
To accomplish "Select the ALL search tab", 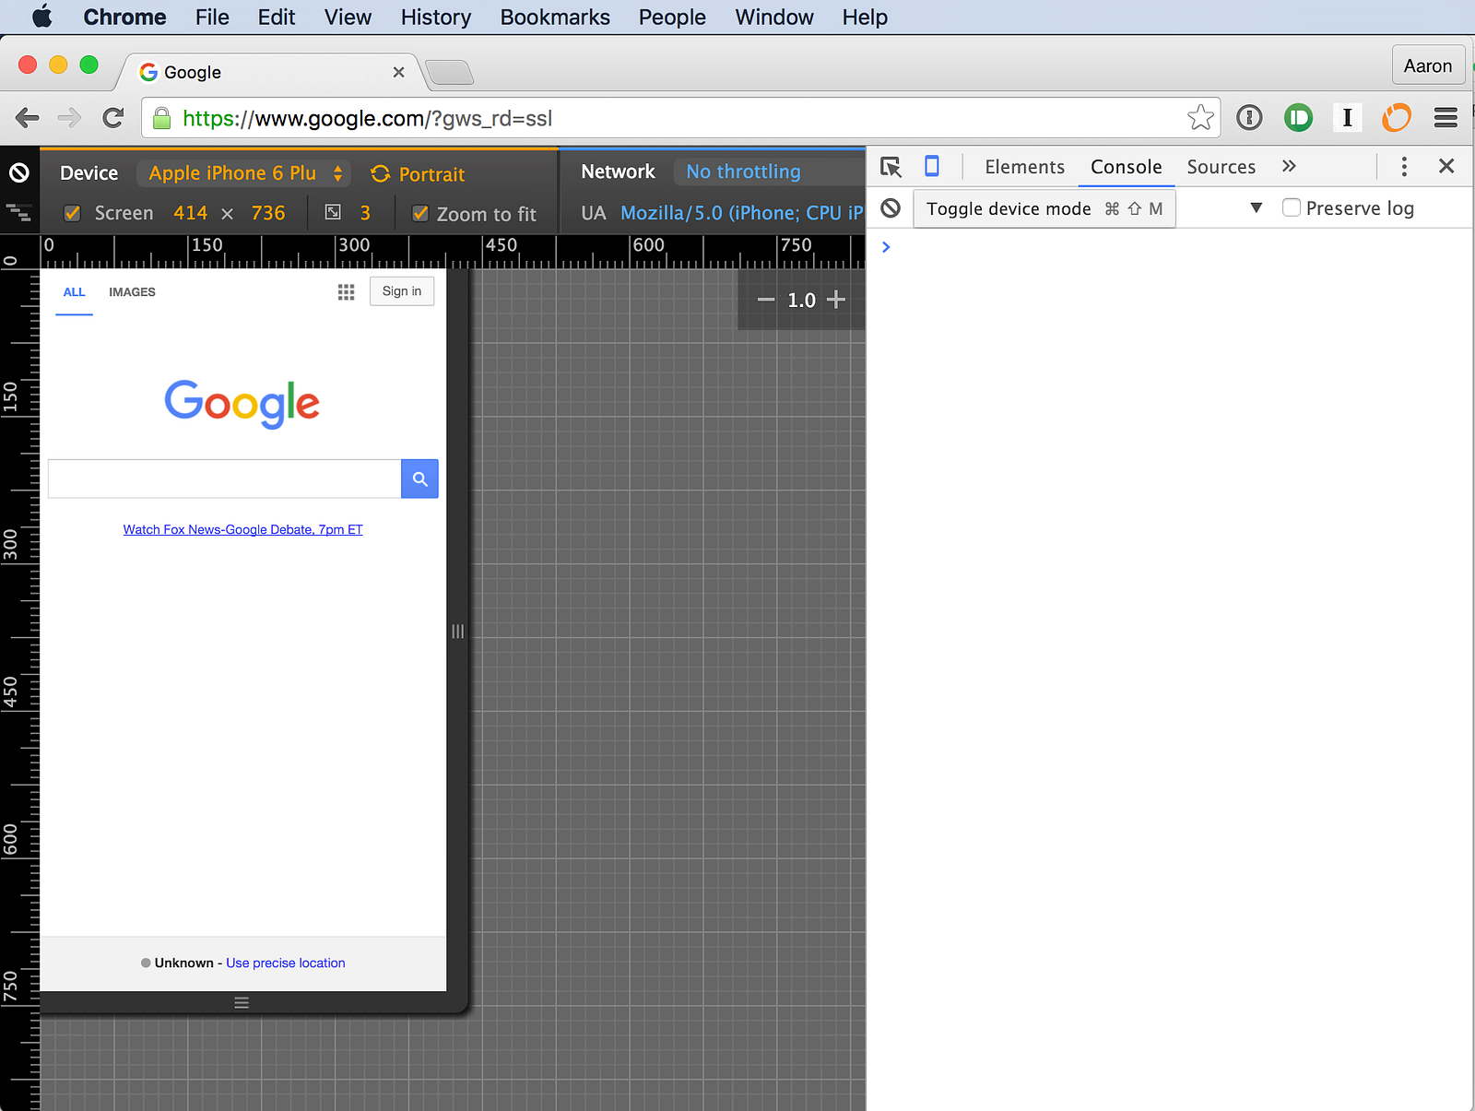I will tap(74, 292).
